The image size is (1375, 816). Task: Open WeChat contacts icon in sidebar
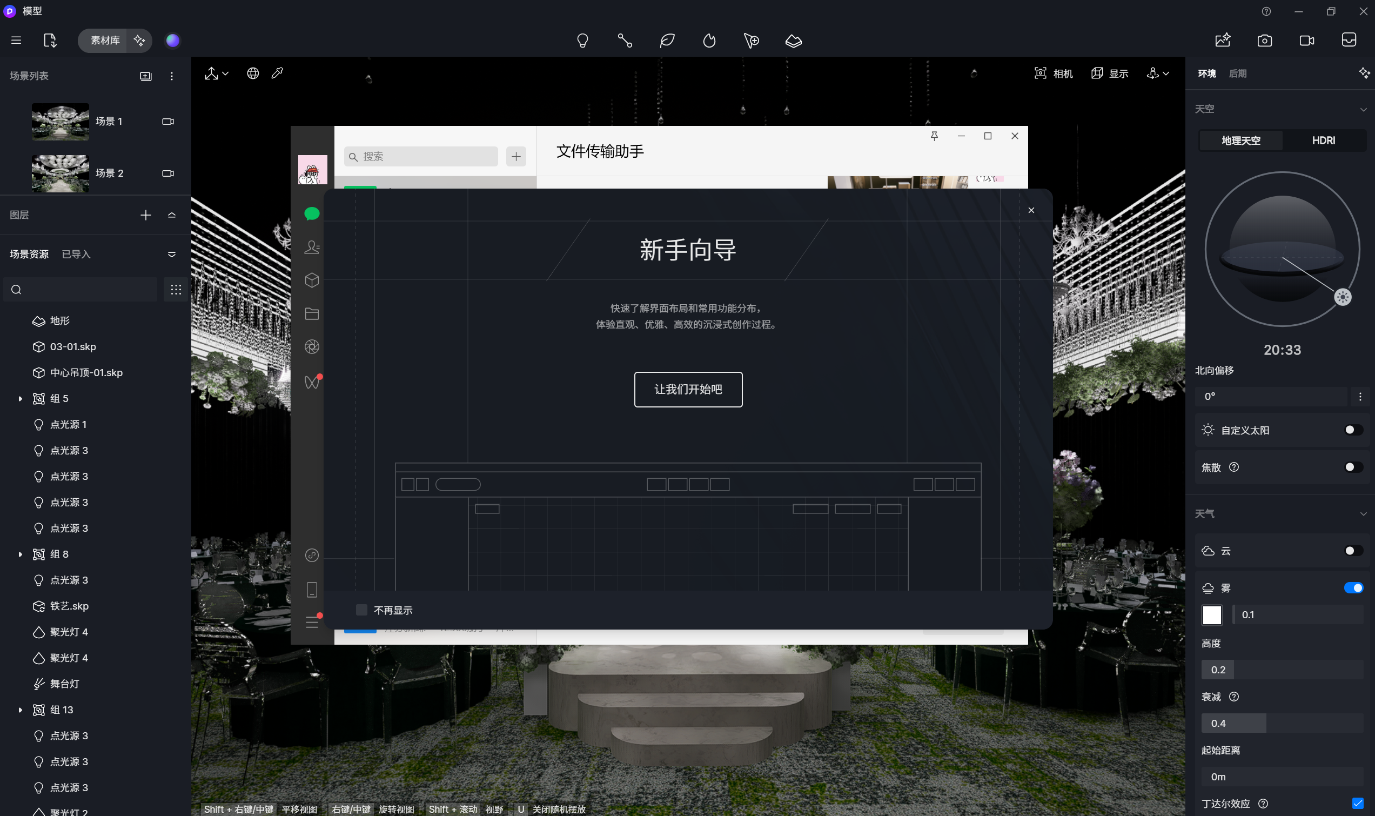coord(312,247)
